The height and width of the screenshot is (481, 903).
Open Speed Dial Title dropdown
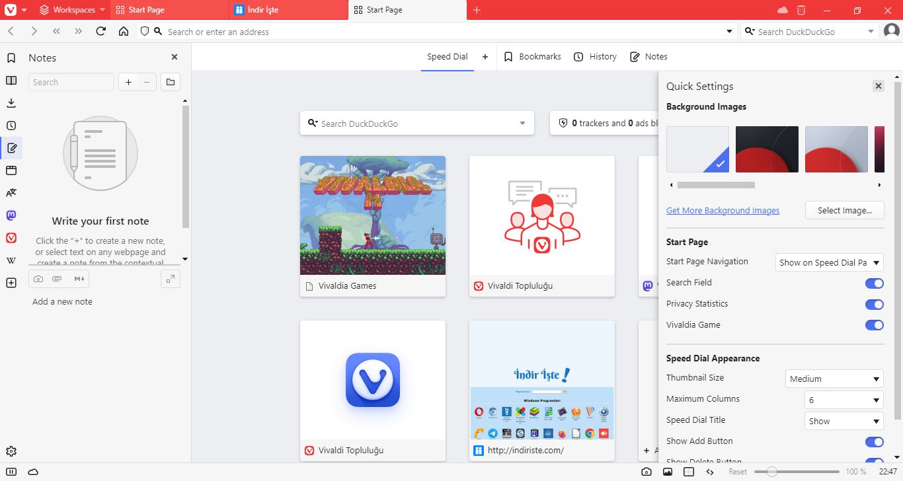(844, 421)
